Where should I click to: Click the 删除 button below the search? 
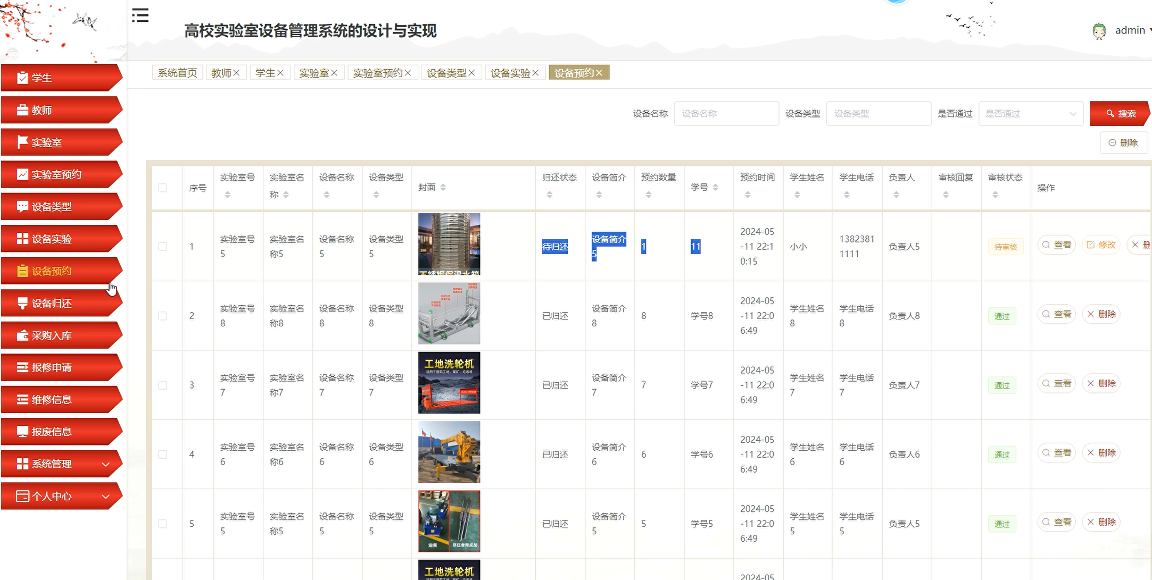[x=1123, y=142]
